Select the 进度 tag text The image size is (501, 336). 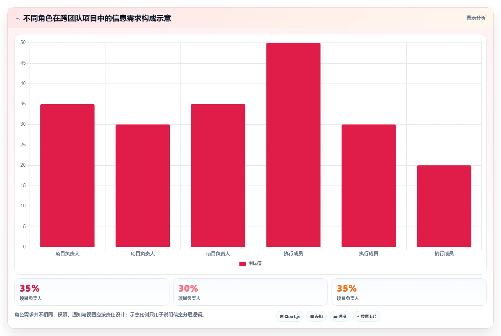pyautogui.click(x=342, y=316)
